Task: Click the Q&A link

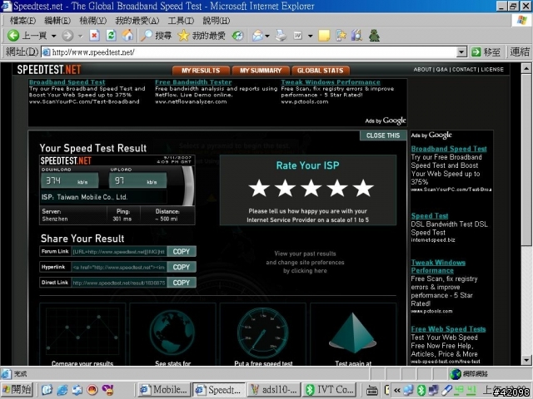Action: click(x=442, y=69)
